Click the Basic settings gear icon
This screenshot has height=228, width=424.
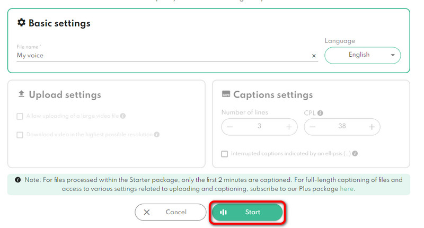point(22,23)
